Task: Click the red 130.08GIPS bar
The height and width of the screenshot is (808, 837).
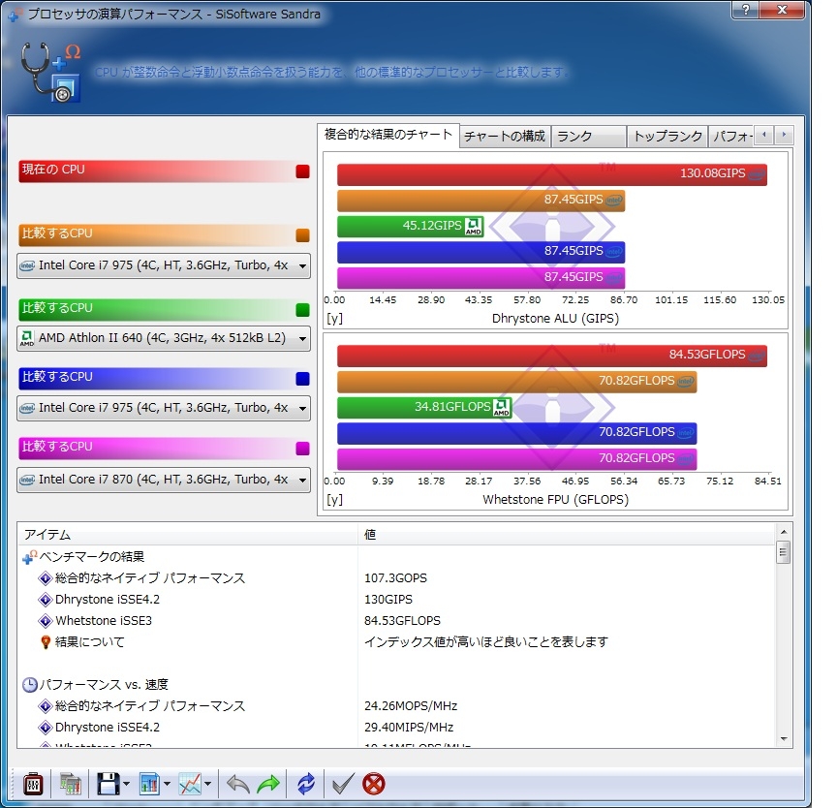Action: point(552,174)
